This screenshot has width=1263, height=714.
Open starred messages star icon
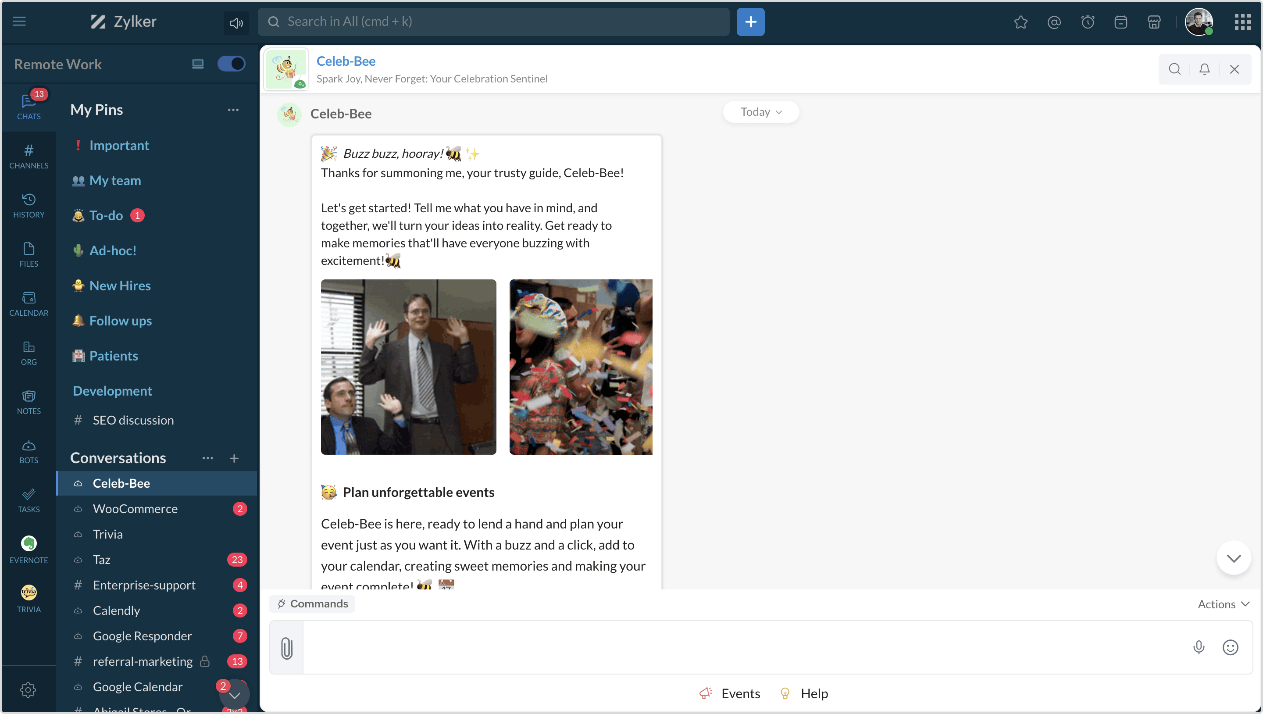coord(1021,22)
